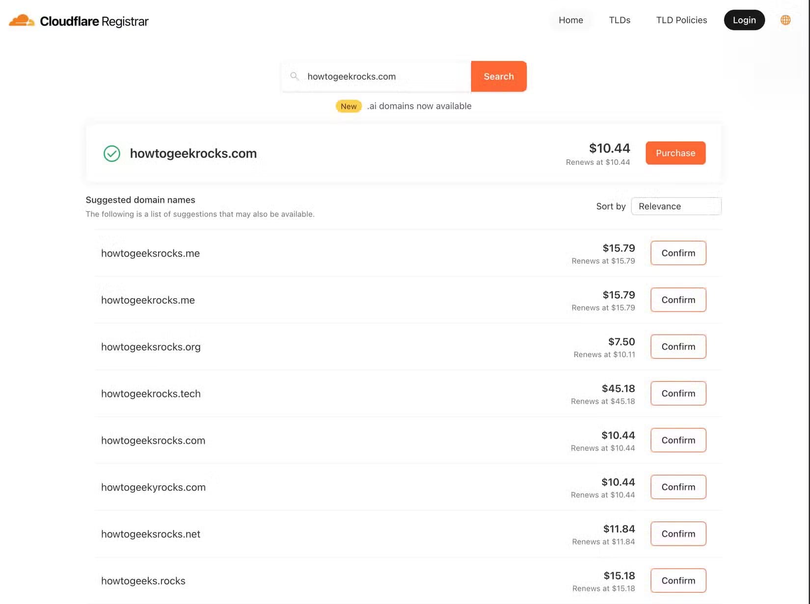
Task: Click the $11.84 price
Action: click(x=619, y=529)
